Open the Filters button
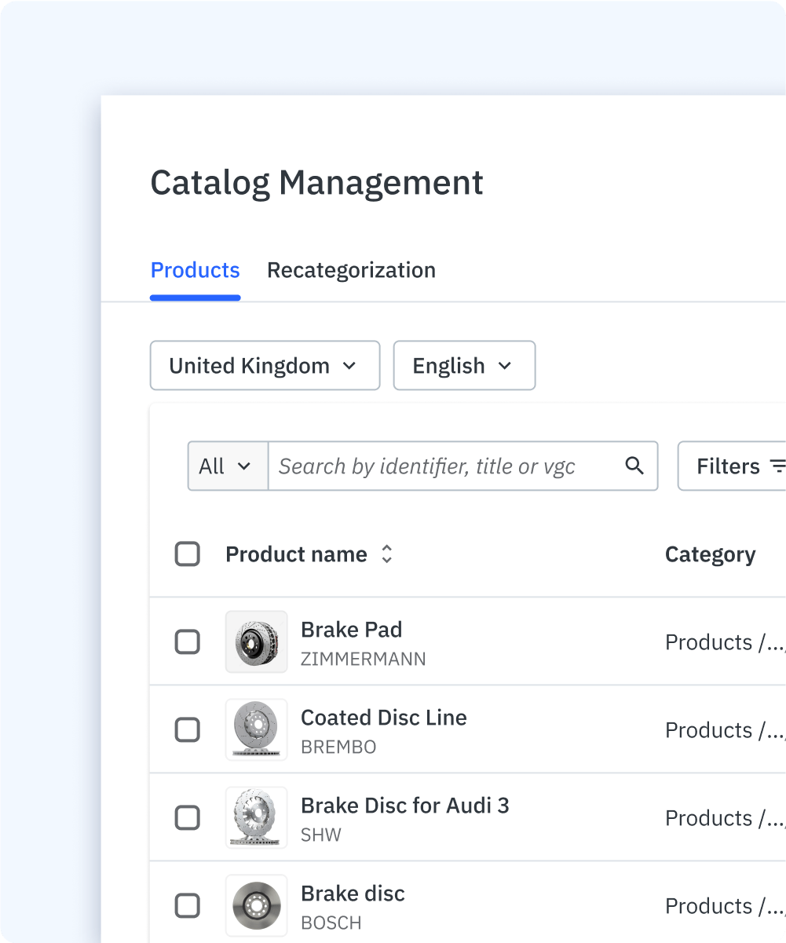 730,466
